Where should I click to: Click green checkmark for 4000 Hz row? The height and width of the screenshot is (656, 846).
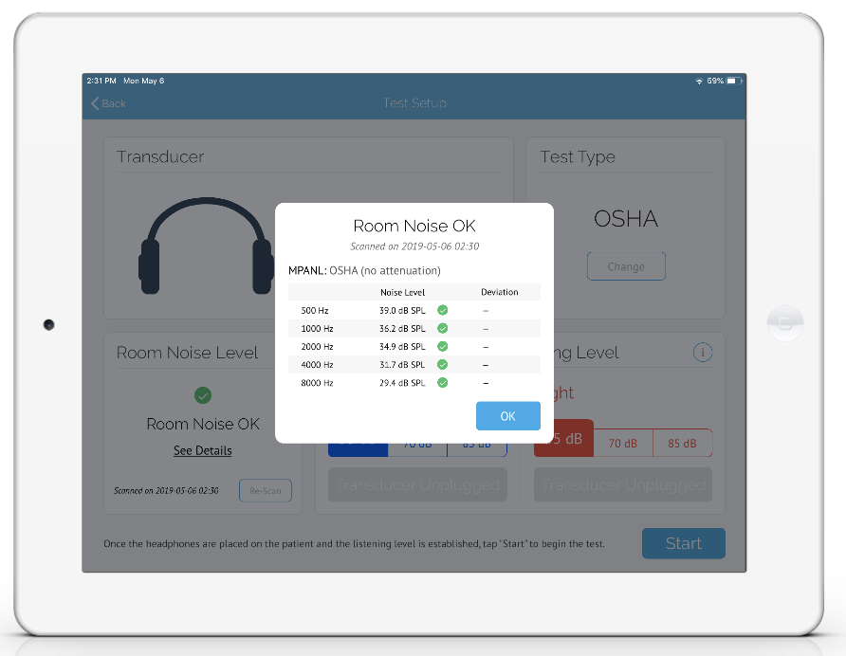coord(442,365)
